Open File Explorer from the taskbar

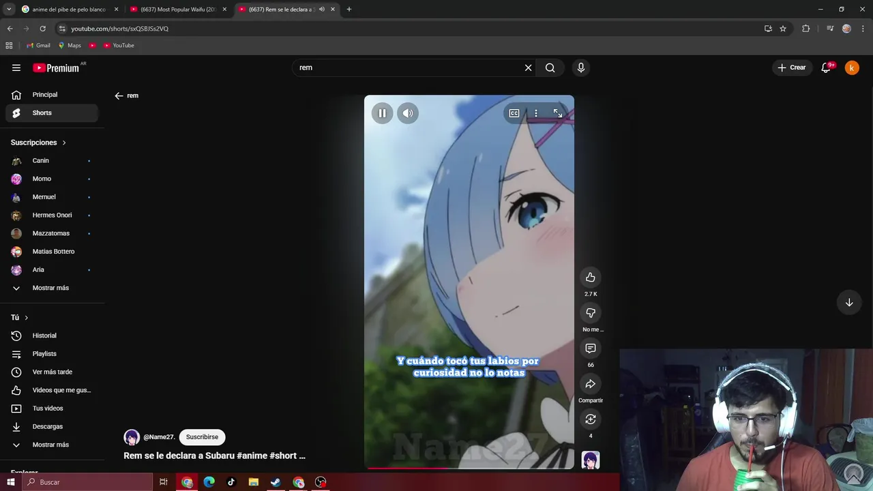tap(253, 482)
